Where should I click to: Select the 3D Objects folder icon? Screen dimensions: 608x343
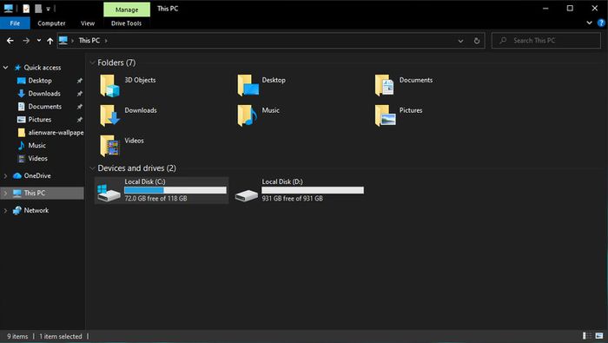pos(109,85)
